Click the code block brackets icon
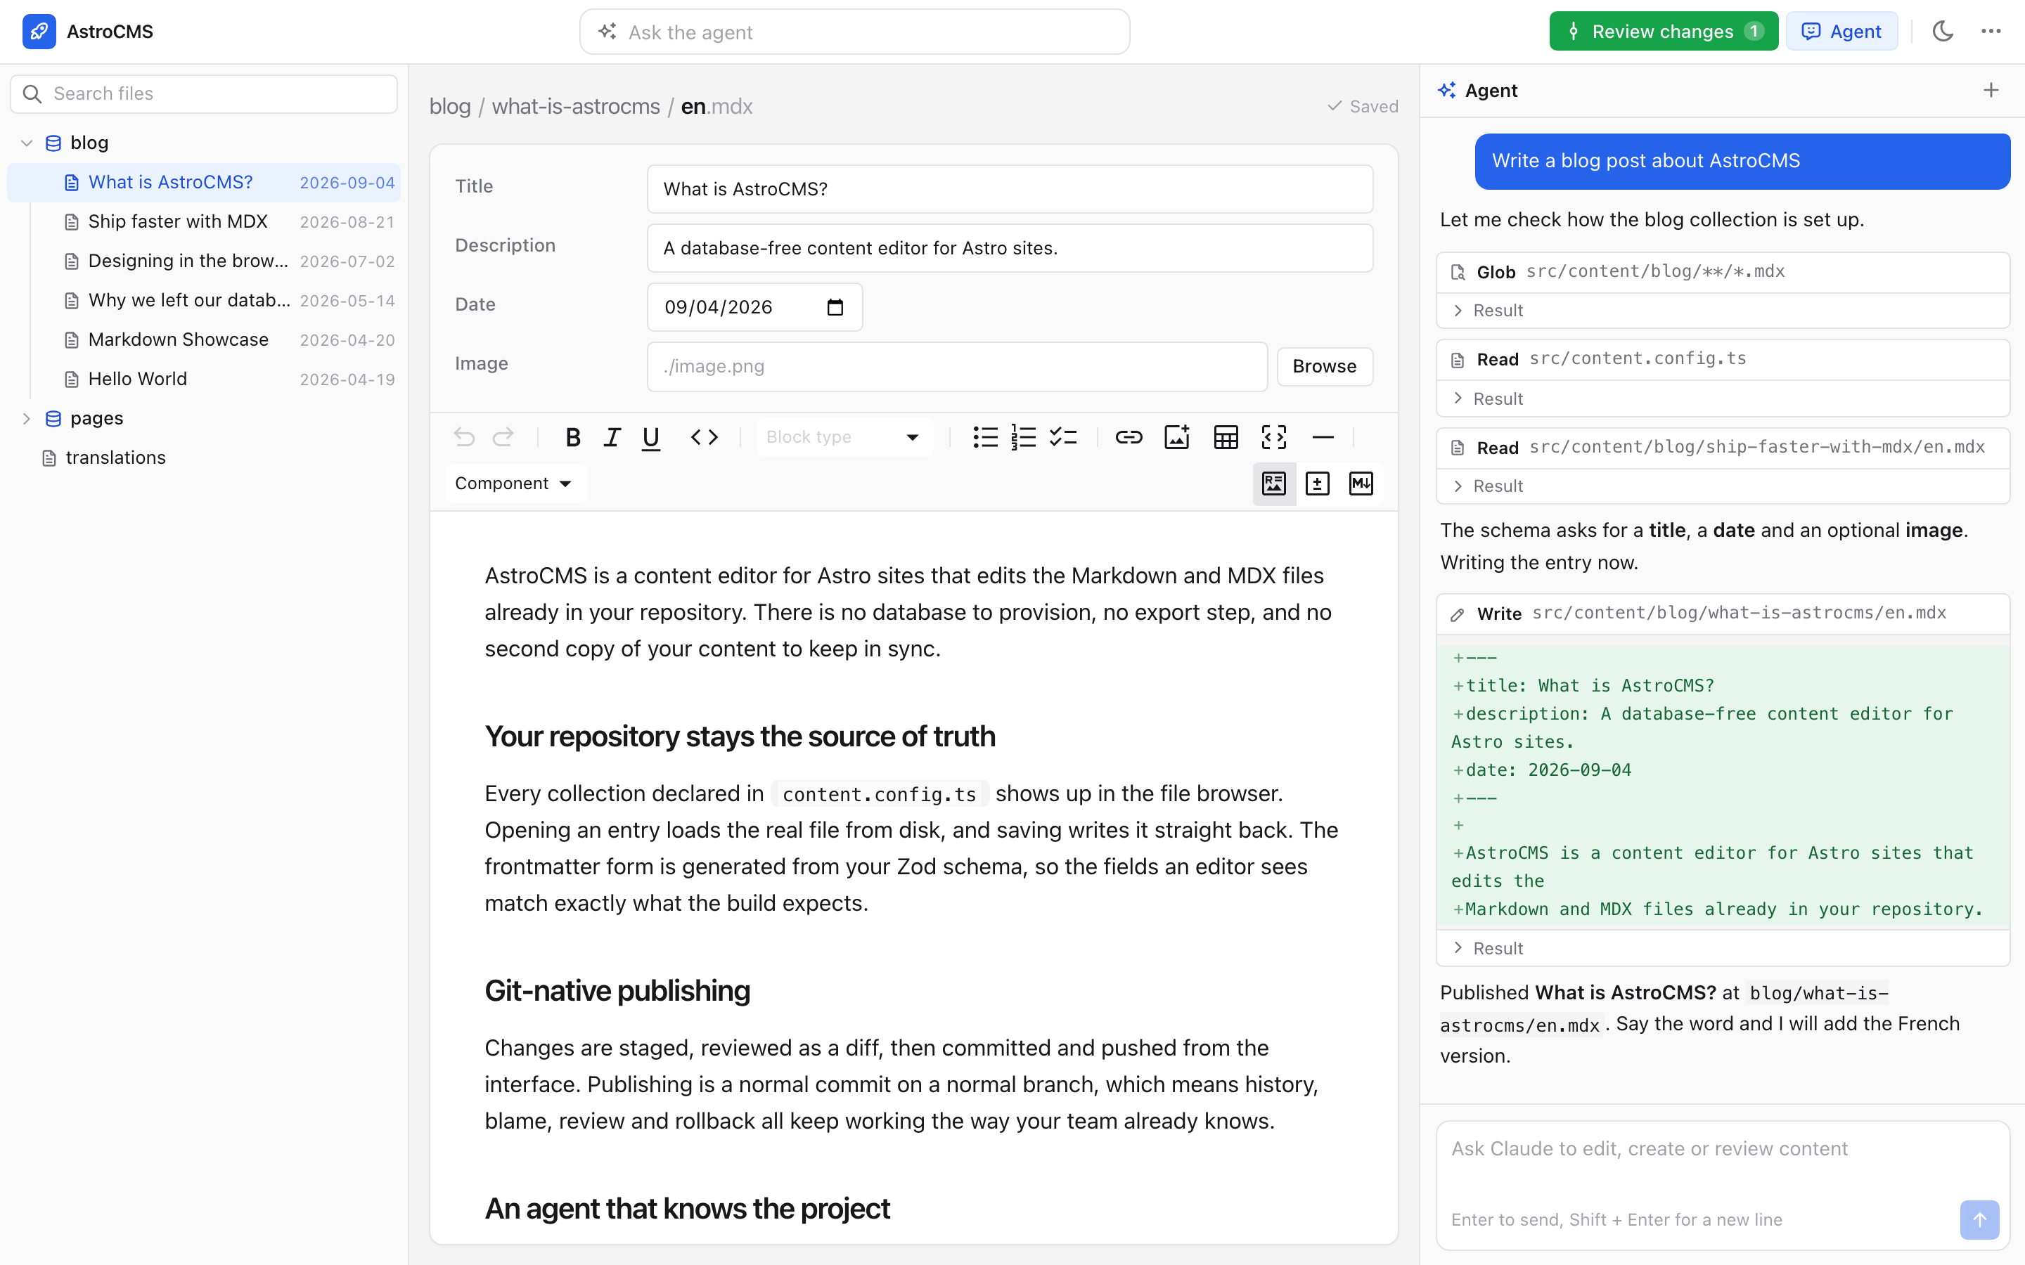The image size is (2025, 1265). 1273,436
